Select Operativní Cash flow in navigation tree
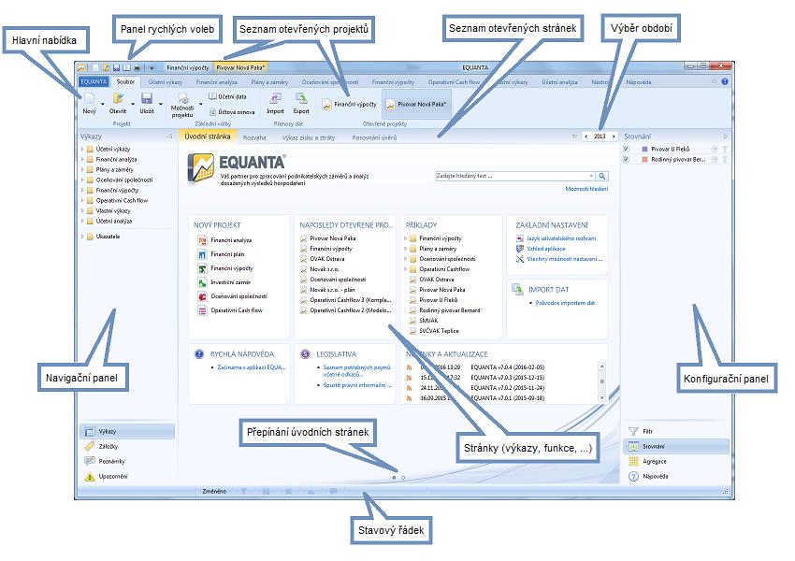The width and height of the screenshot is (795, 561). (x=122, y=201)
